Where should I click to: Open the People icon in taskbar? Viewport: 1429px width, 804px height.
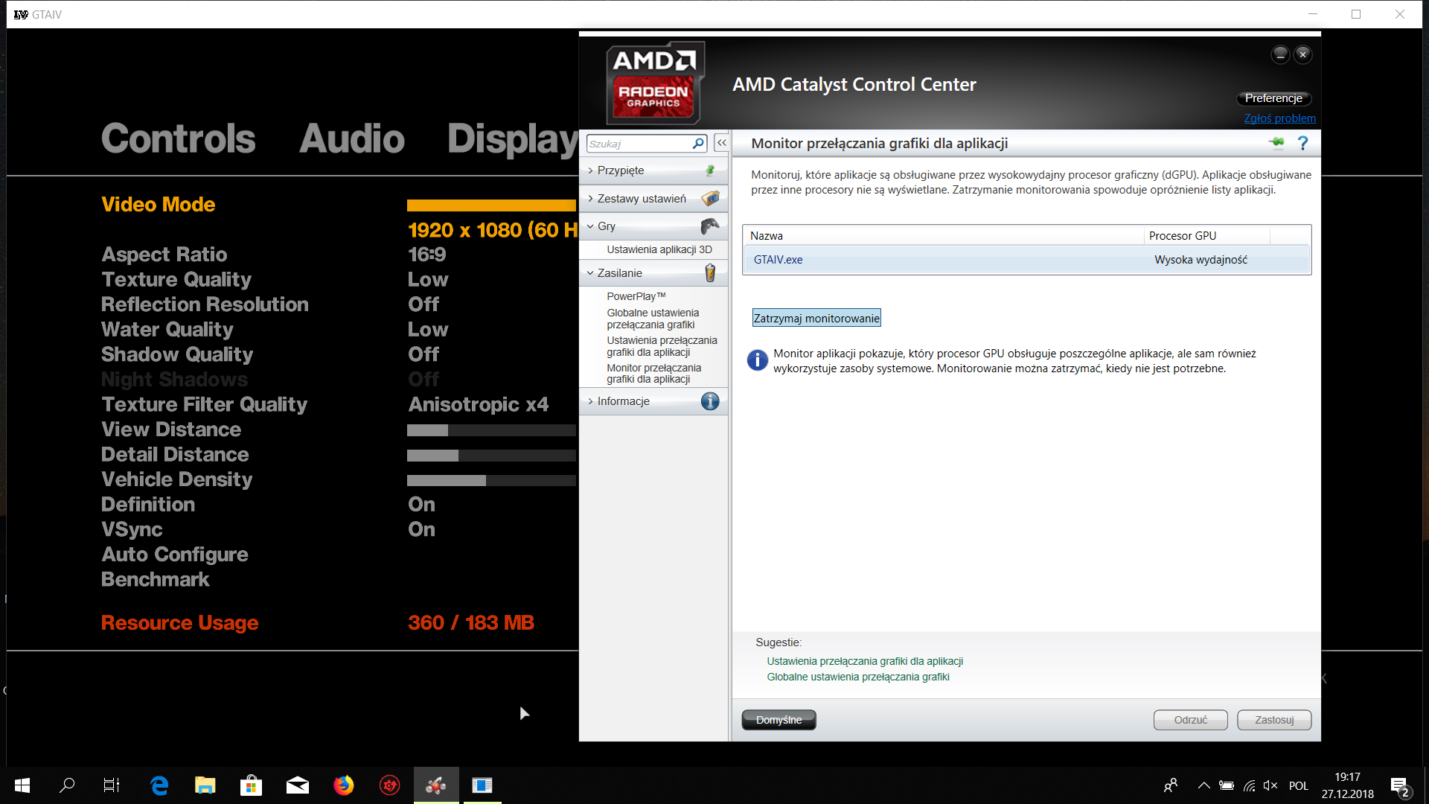pyautogui.click(x=1171, y=785)
